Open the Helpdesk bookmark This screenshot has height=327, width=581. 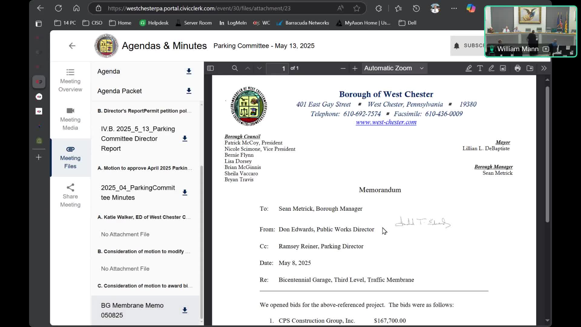154,23
